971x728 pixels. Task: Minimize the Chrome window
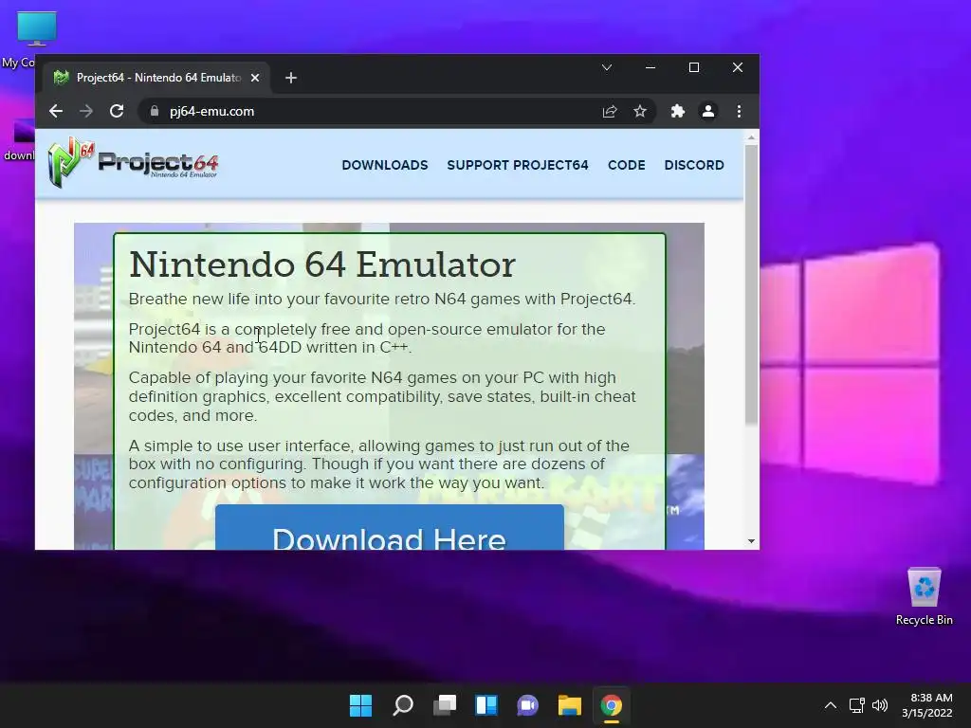pyautogui.click(x=650, y=67)
